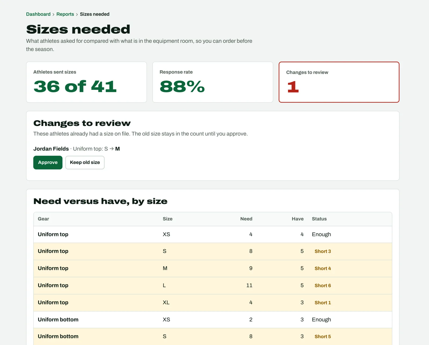Click the Need versus have, by size heading
This screenshot has height=345, width=429.
(x=100, y=201)
